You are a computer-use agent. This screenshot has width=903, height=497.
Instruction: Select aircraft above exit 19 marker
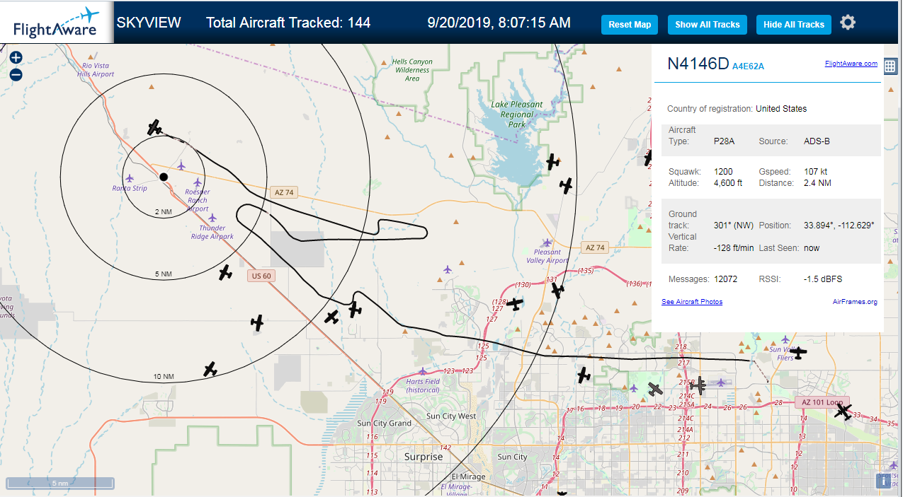584,375
